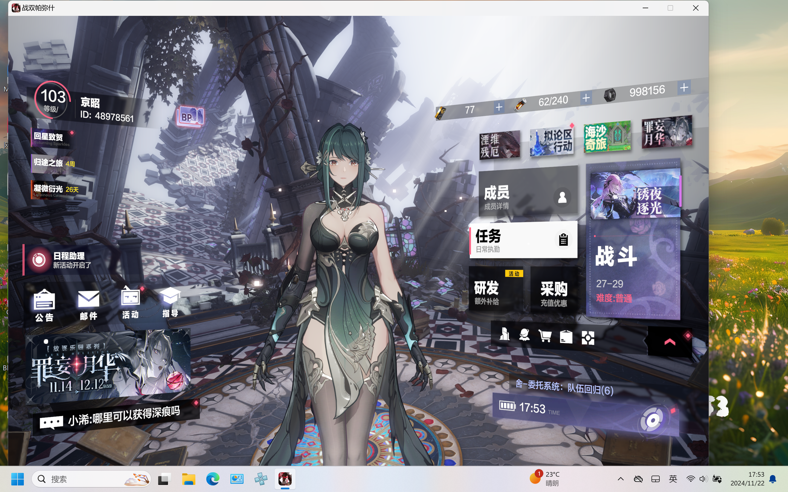The width and height of the screenshot is (788, 492).
Task: Open the Task View taskbar icon
Action: (x=164, y=479)
